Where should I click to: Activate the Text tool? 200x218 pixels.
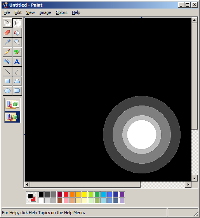[x=17, y=62]
